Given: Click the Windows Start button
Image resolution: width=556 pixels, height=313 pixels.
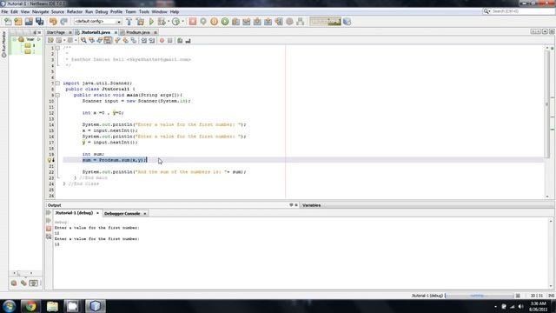Looking at the screenshot, I should (x=9, y=306).
